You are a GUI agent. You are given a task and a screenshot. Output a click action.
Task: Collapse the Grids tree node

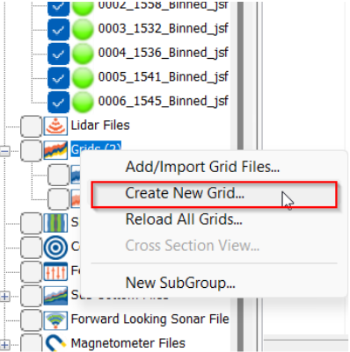point(4,151)
